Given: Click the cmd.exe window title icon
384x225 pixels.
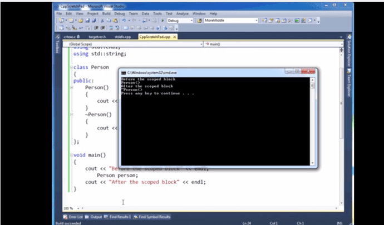Looking at the screenshot, I should pyautogui.click(x=124, y=73).
